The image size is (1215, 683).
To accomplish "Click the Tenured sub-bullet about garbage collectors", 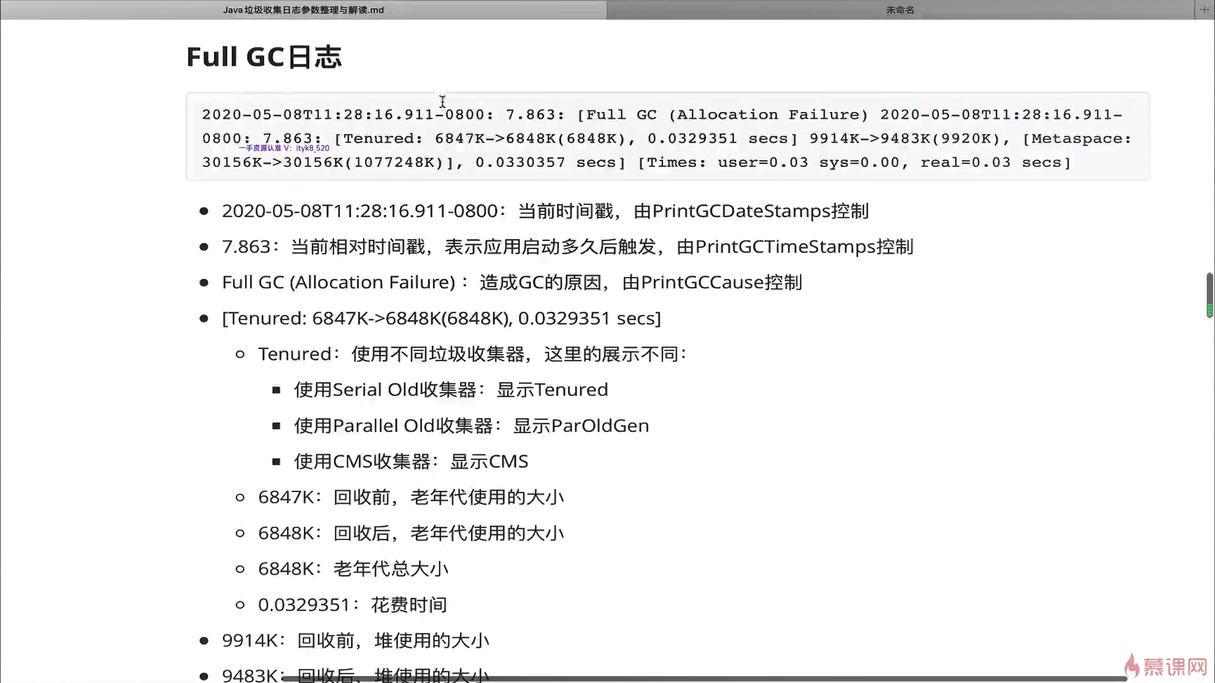I will click(472, 354).
